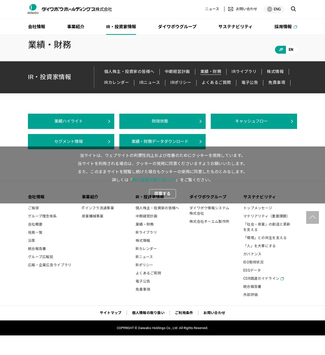Select 株式情報 in IR submenu
Image resolution: width=325 pixels, height=355 pixels.
275,72
